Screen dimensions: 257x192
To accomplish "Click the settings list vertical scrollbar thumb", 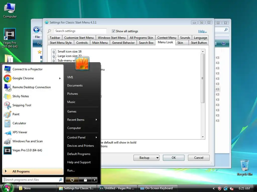I will 203,78.
